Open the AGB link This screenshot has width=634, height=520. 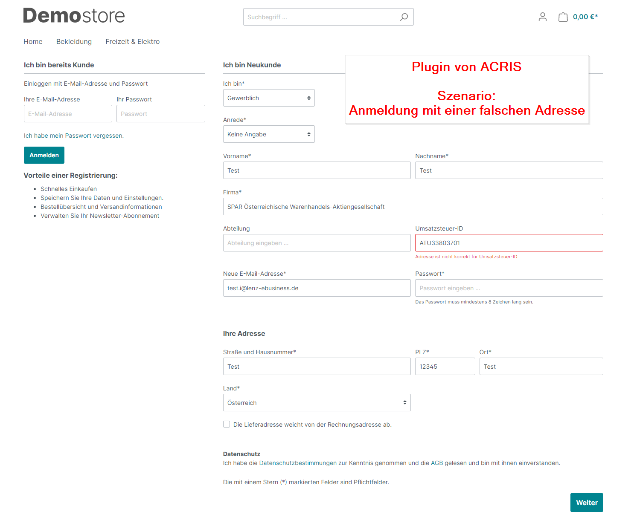[x=436, y=463]
